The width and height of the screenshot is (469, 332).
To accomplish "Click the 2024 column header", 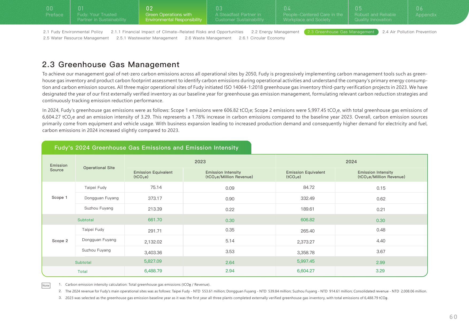I will point(351,162).
